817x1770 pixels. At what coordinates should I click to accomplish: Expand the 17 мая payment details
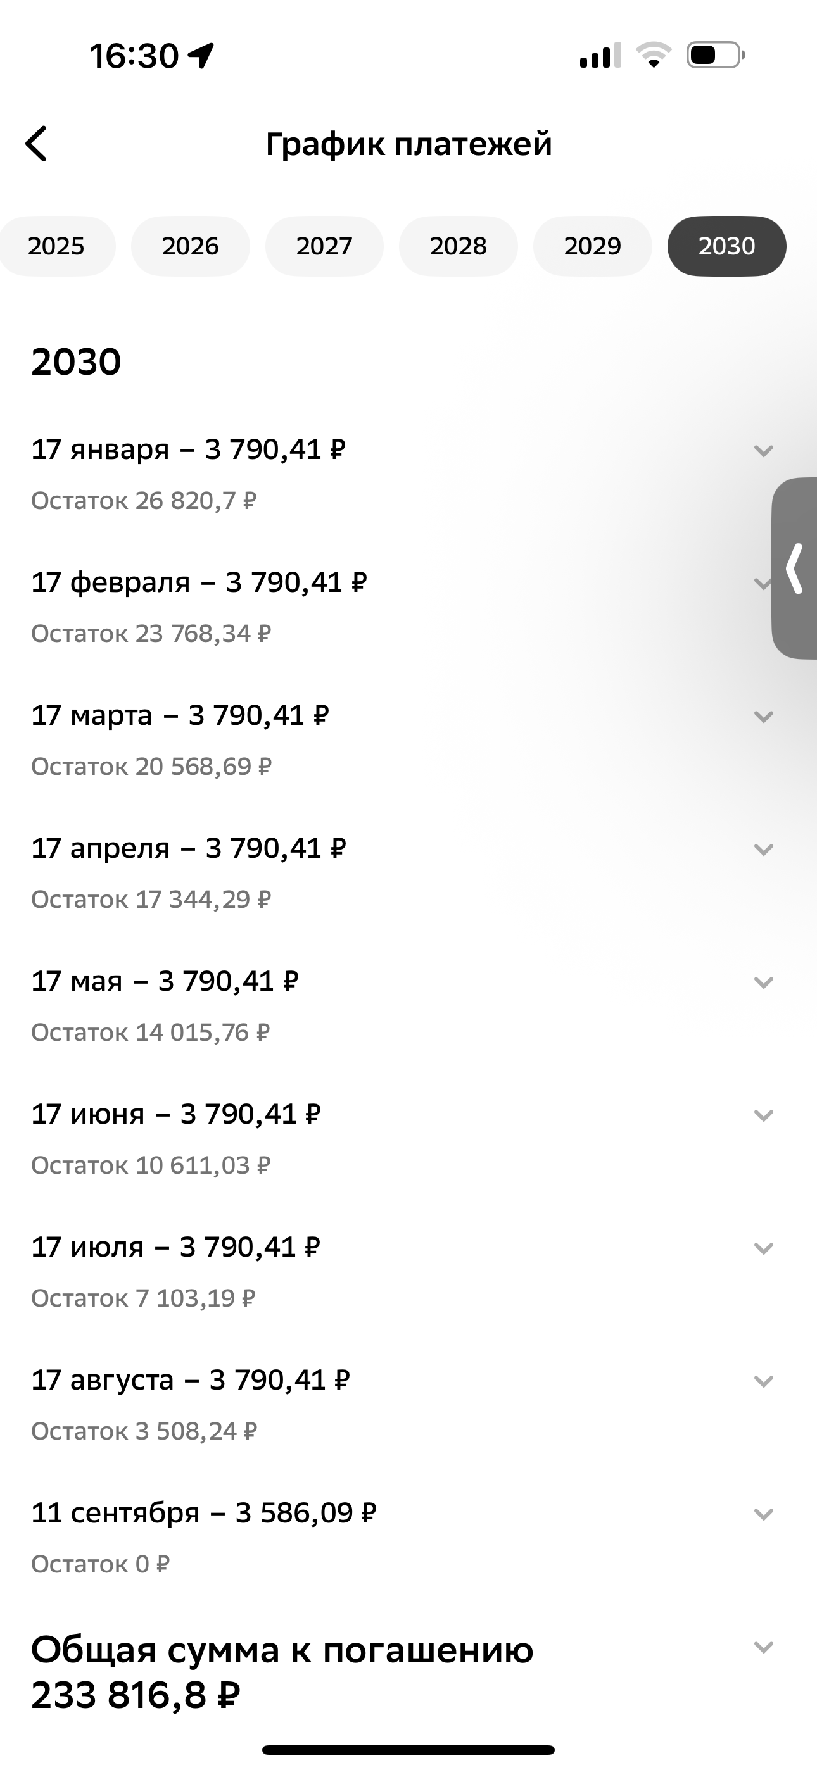(764, 982)
